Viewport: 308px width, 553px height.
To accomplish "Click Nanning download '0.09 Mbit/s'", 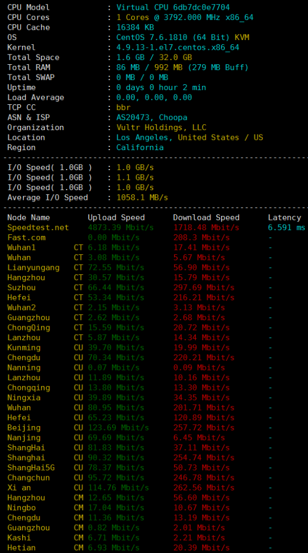I will pos(199,368).
